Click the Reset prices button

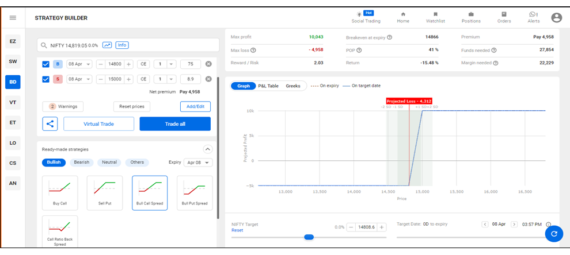coord(131,106)
